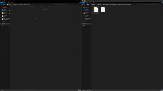The image size is (163, 91).
Task: Go up one folder in right window
Action: click(87, 5)
